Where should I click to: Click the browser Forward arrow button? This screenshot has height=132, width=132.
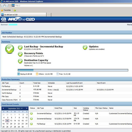[7, 5]
